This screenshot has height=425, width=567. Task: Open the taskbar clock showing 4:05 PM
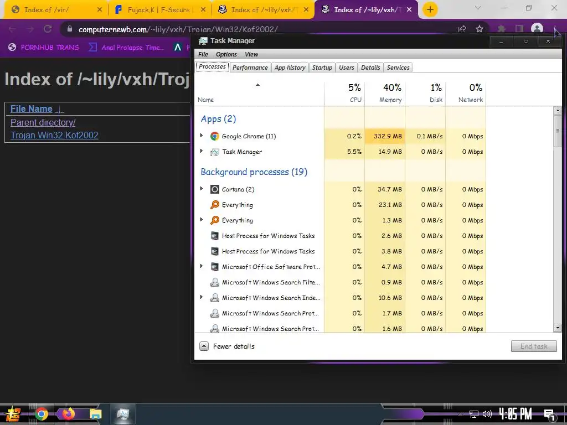coord(516,414)
